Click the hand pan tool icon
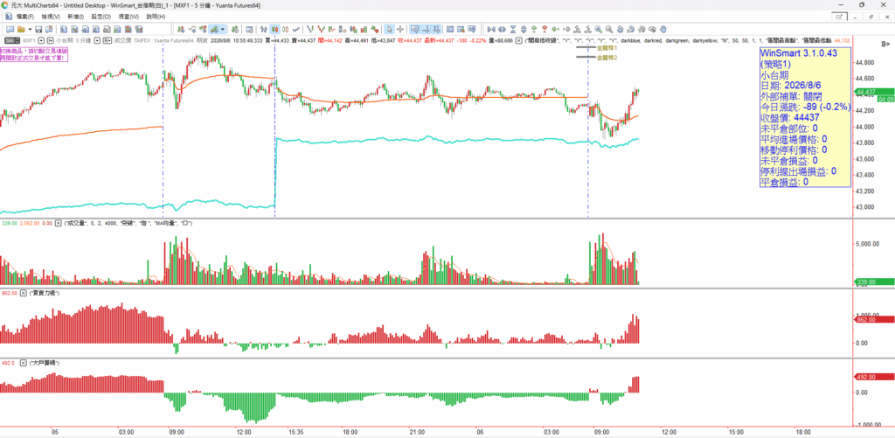This screenshot has width=895, height=438. tap(663, 29)
